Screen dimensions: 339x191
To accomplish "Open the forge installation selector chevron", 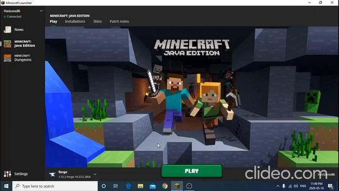I will [x=95, y=174].
